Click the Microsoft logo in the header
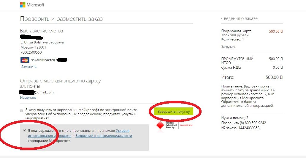The width and height of the screenshot is (306, 158). [x=32, y=5]
